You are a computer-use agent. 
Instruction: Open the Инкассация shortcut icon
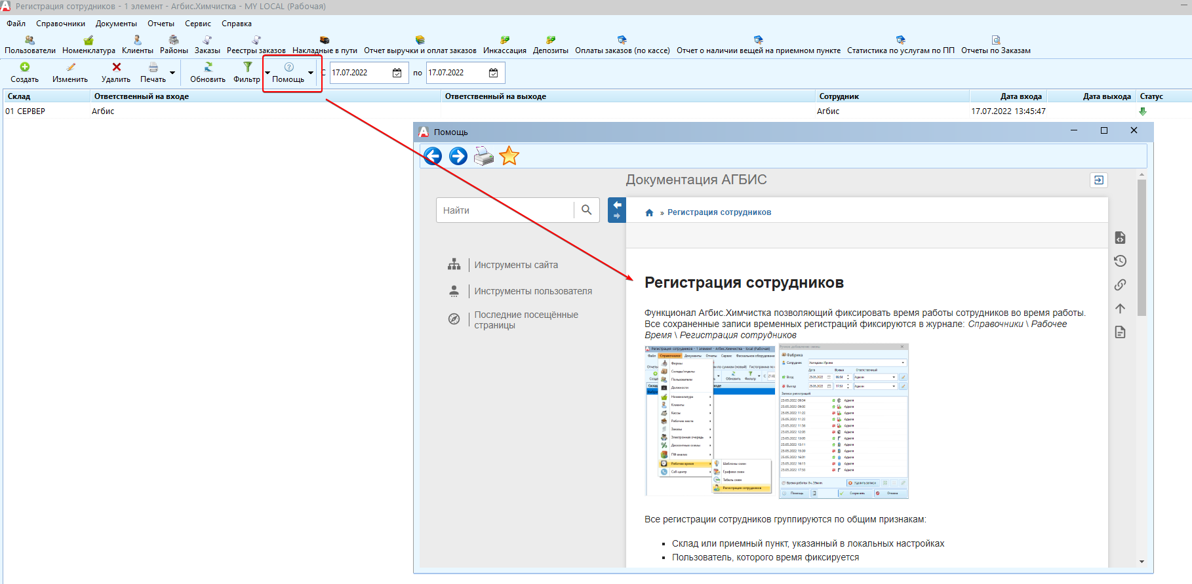505,40
